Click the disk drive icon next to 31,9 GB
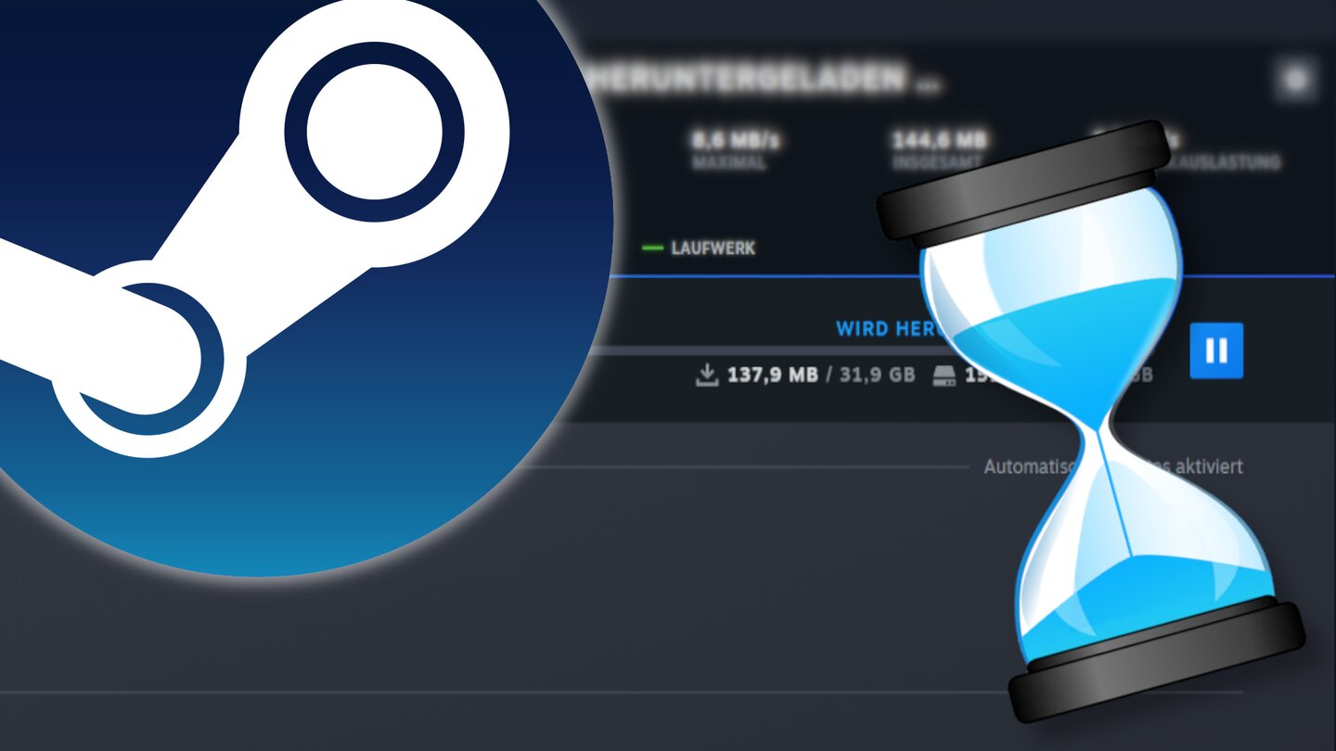 [x=944, y=375]
